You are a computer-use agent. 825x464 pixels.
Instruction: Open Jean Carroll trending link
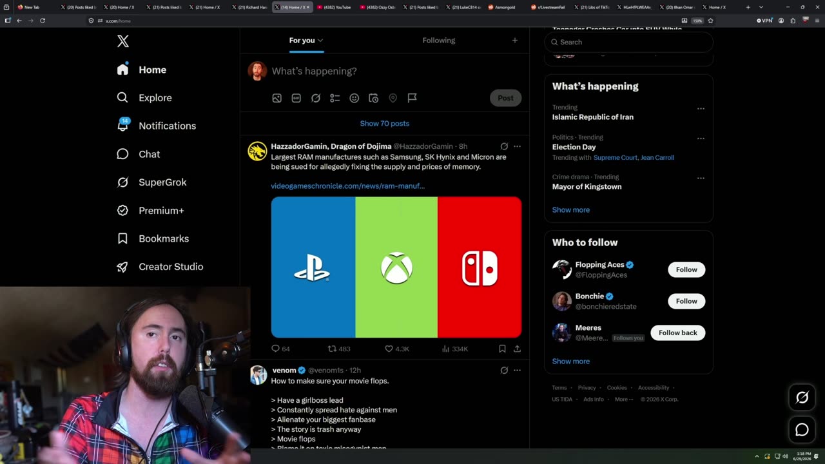pyautogui.click(x=657, y=157)
